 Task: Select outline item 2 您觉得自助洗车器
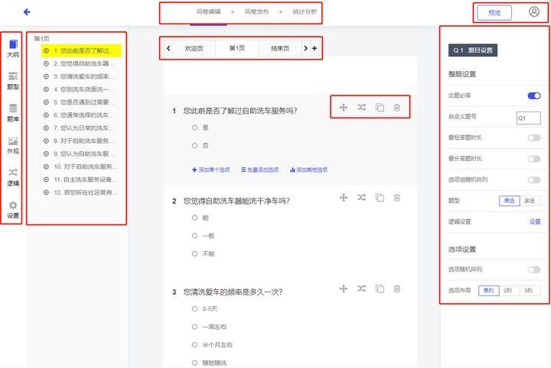pos(81,64)
